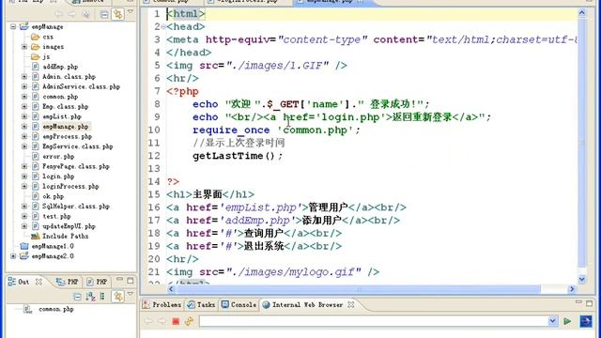601x338 pixels.
Task: Close the Outline view tab
Action: click(39, 282)
